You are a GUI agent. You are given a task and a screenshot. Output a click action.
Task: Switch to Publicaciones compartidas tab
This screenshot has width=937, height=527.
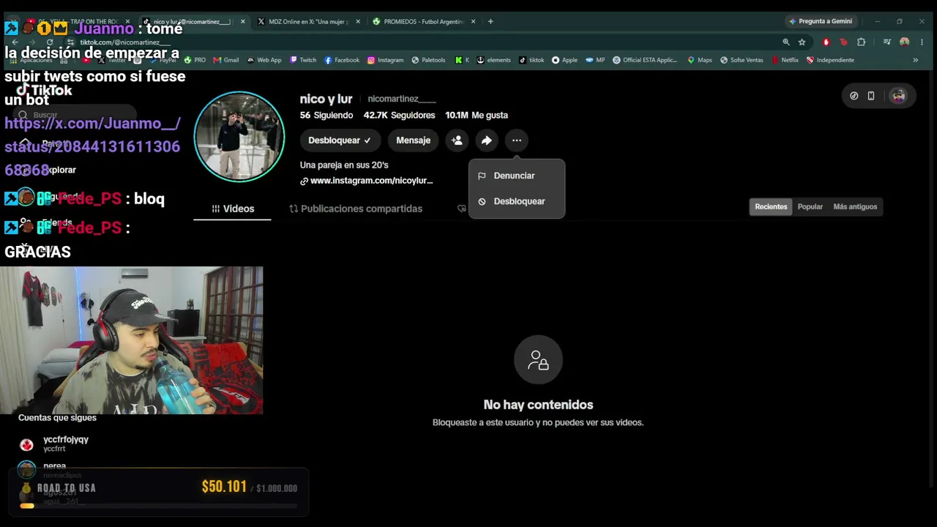point(356,209)
